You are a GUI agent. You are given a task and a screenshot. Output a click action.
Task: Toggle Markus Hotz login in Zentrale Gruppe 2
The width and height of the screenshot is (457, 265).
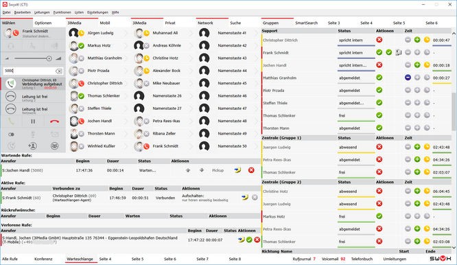[379, 216]
